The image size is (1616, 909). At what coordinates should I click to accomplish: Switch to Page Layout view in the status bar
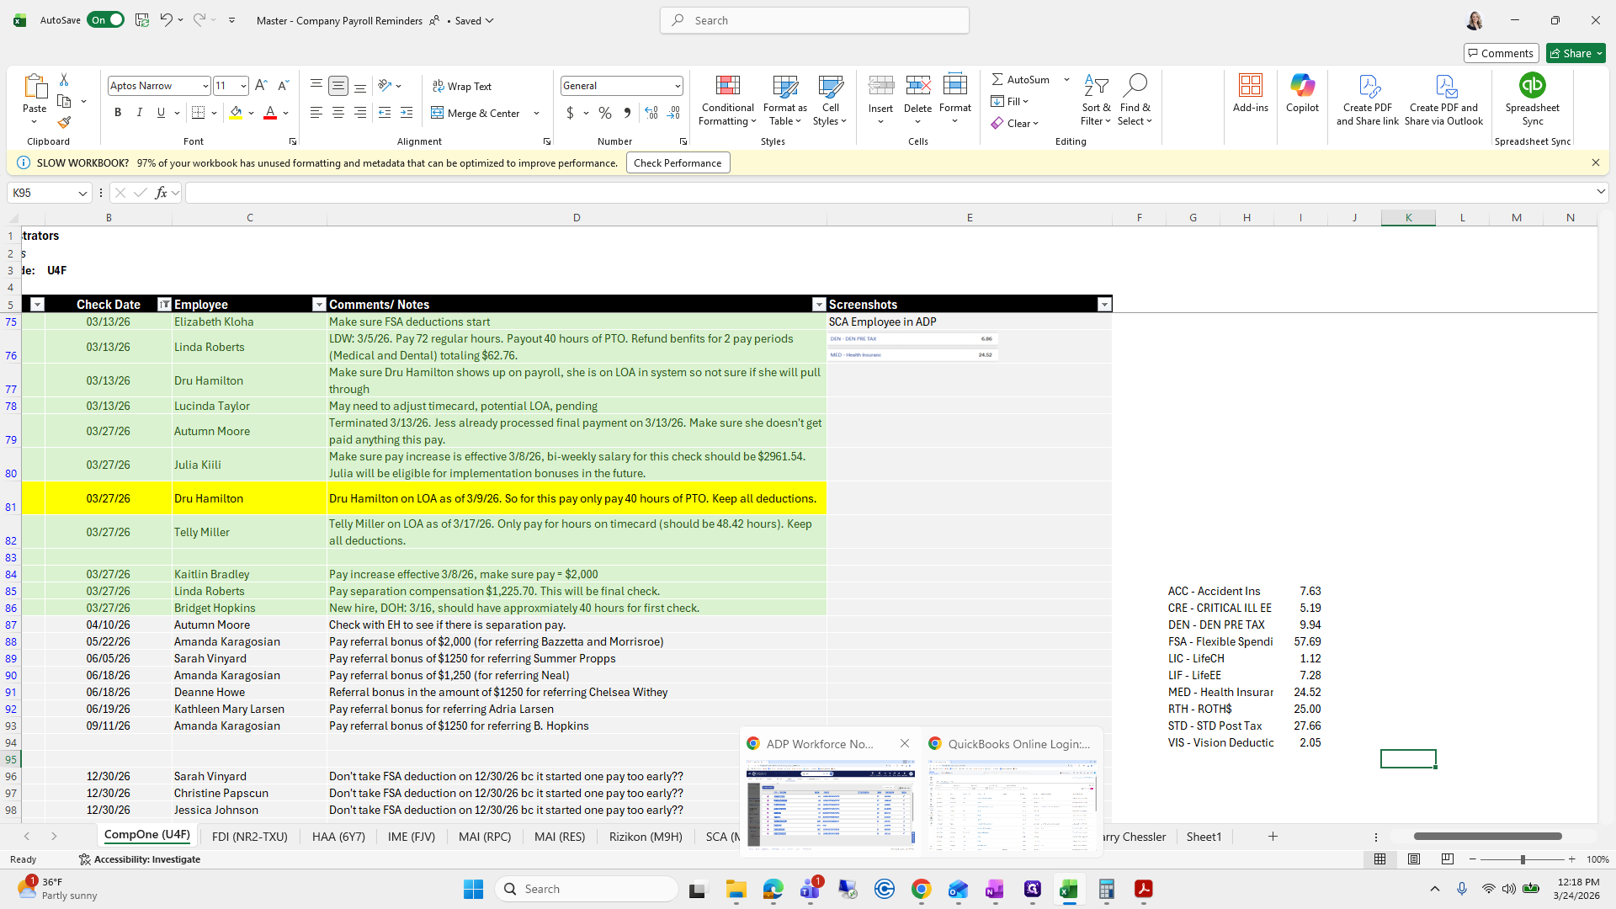pyautogui.click(x=1414, y=859)
